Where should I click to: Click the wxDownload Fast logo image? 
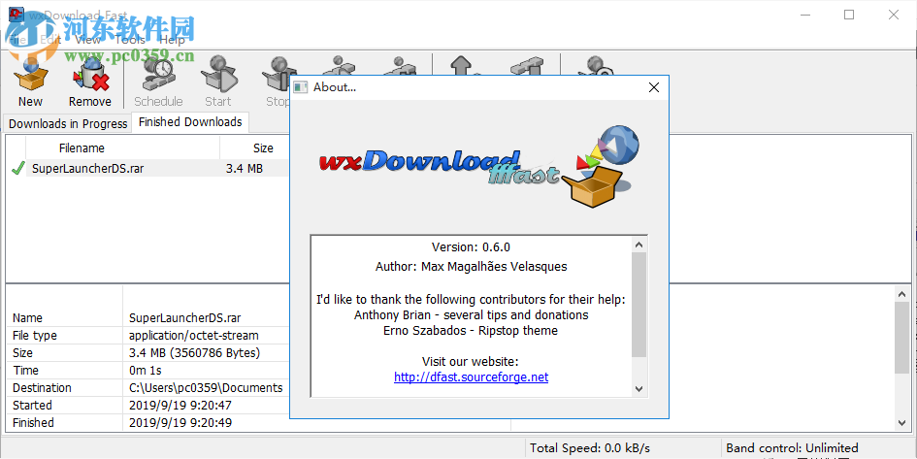coord(479,167)
